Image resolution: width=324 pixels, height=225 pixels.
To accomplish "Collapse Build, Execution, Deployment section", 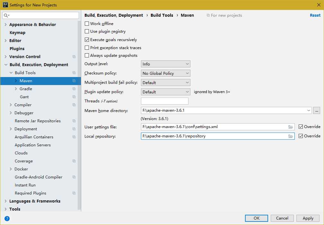I will [6, 65].
